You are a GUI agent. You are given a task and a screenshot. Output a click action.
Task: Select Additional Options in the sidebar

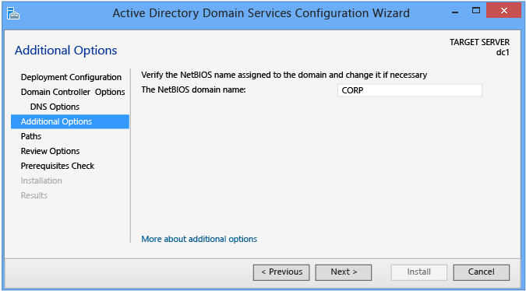[x=70, y=121]
